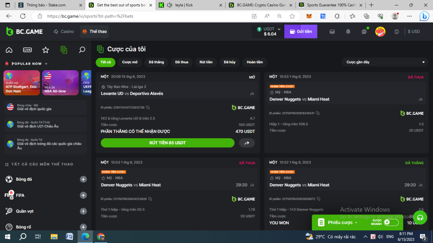Select the Đã thắng filter tab
The height and width of the screenshot is (243, 433).
(x=156, y=62)
